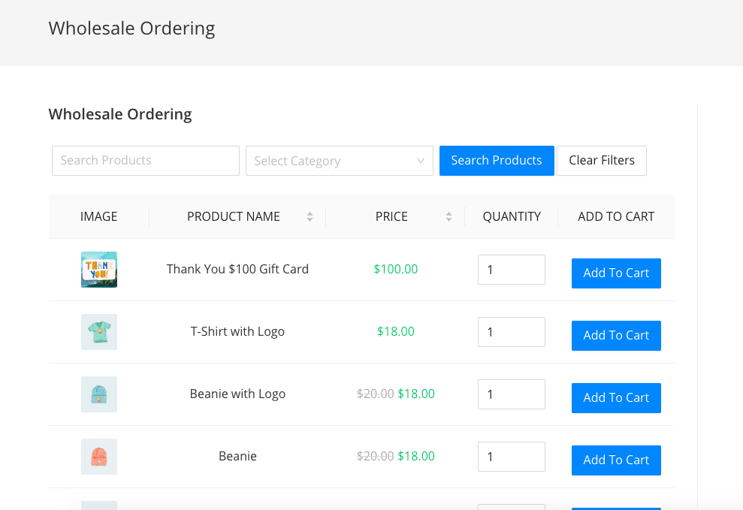Open the T-Shirt with Logo product name
The image size is (743, 510).
coord(237,332)
